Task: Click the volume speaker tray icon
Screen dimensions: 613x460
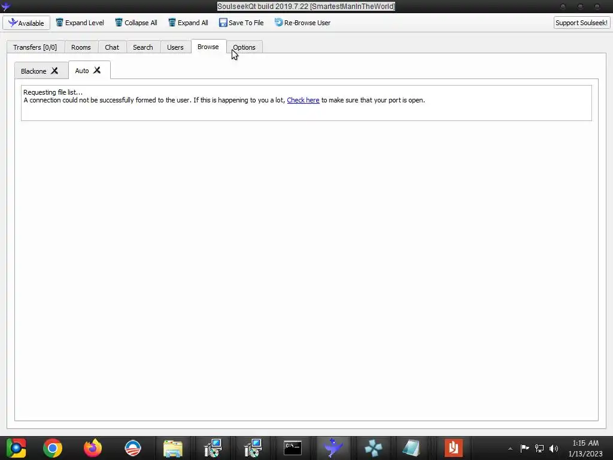Action: pos(554,448)
